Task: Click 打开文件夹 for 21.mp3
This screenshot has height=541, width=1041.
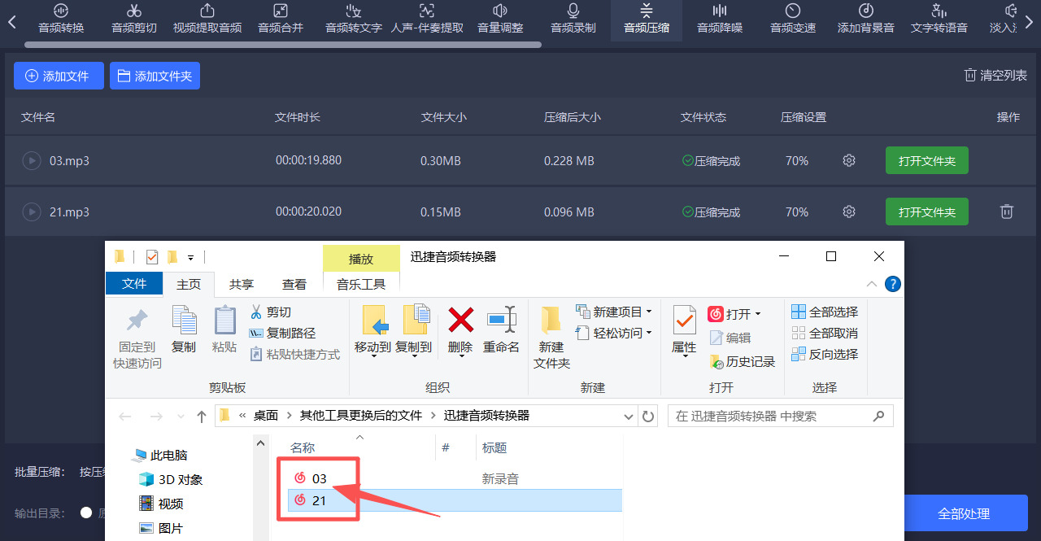Action: 927,212
